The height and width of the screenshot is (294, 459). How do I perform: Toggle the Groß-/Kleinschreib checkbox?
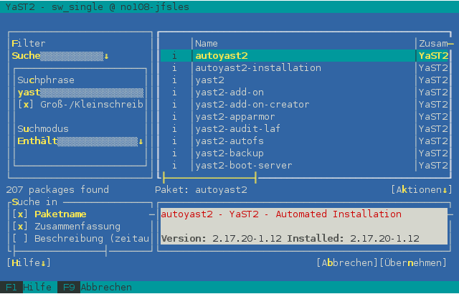26,105
